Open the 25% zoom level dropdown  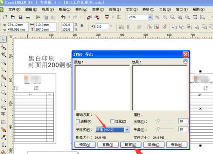click(x=150, y=17)
